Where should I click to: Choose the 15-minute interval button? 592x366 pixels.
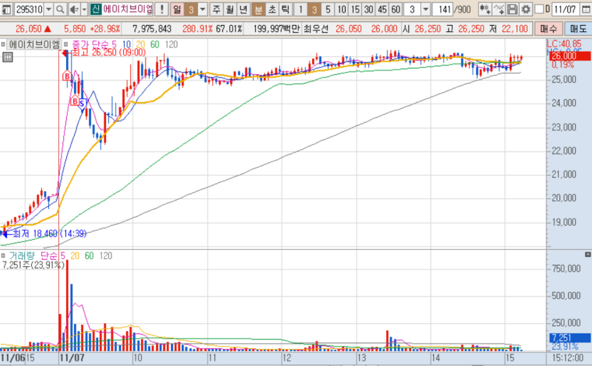point(355,9)
